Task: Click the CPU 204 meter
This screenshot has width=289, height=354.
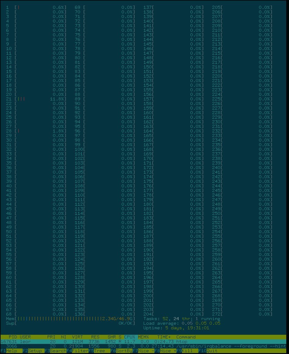Action: tap(173, 314)
